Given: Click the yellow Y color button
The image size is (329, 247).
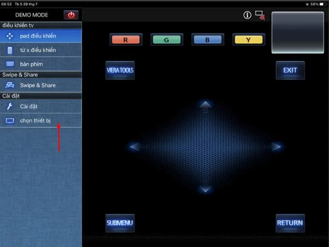Looking at the screenshot, I should (249, 40).
